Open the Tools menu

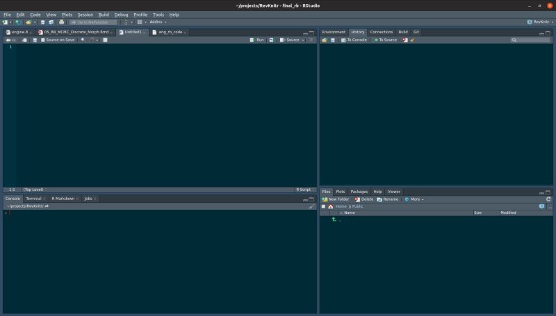point(158,15)
